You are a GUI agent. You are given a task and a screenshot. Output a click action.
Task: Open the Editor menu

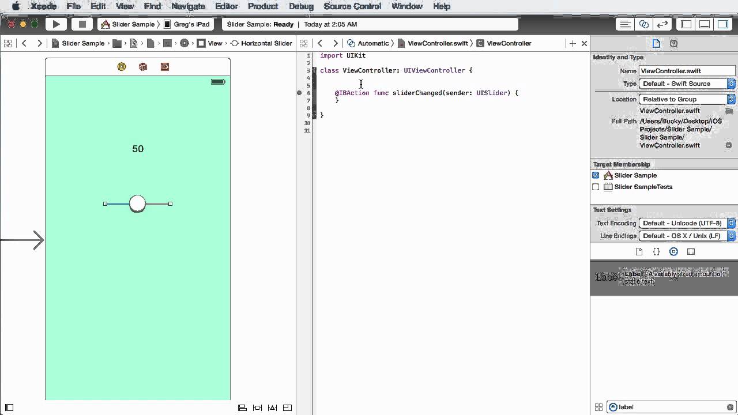227,6
